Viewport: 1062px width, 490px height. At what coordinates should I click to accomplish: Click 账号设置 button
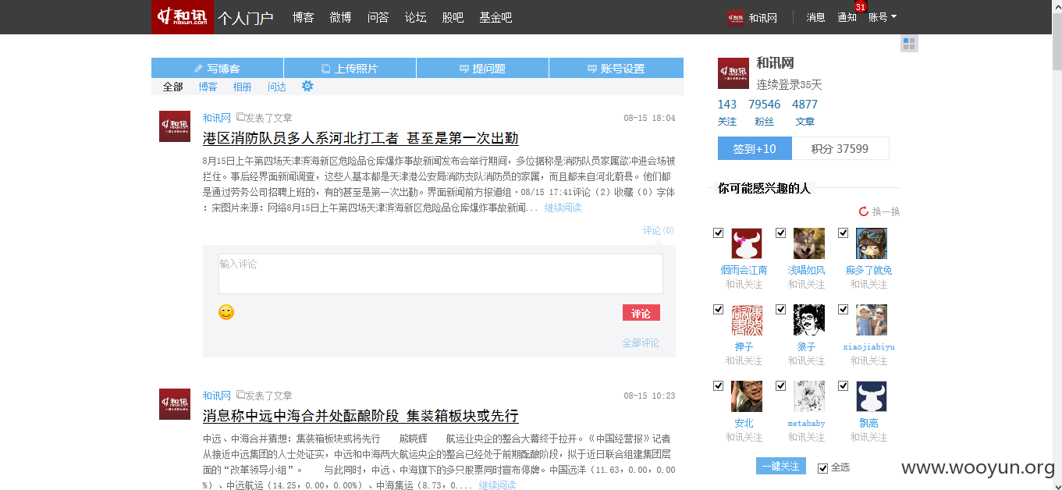[x=616, y=68]
